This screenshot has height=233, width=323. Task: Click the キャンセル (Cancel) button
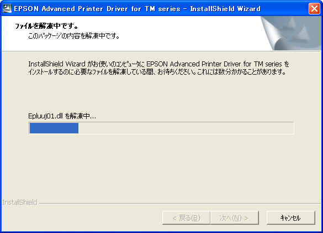point(290,218)
